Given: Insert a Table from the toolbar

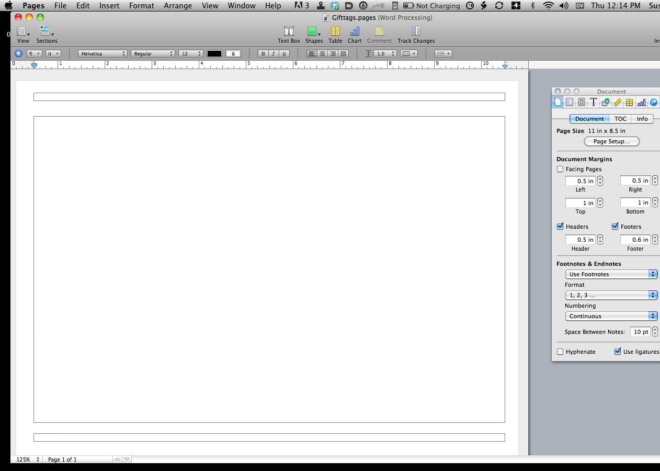Looking at the screenshot, I should [x=335, y=35].
